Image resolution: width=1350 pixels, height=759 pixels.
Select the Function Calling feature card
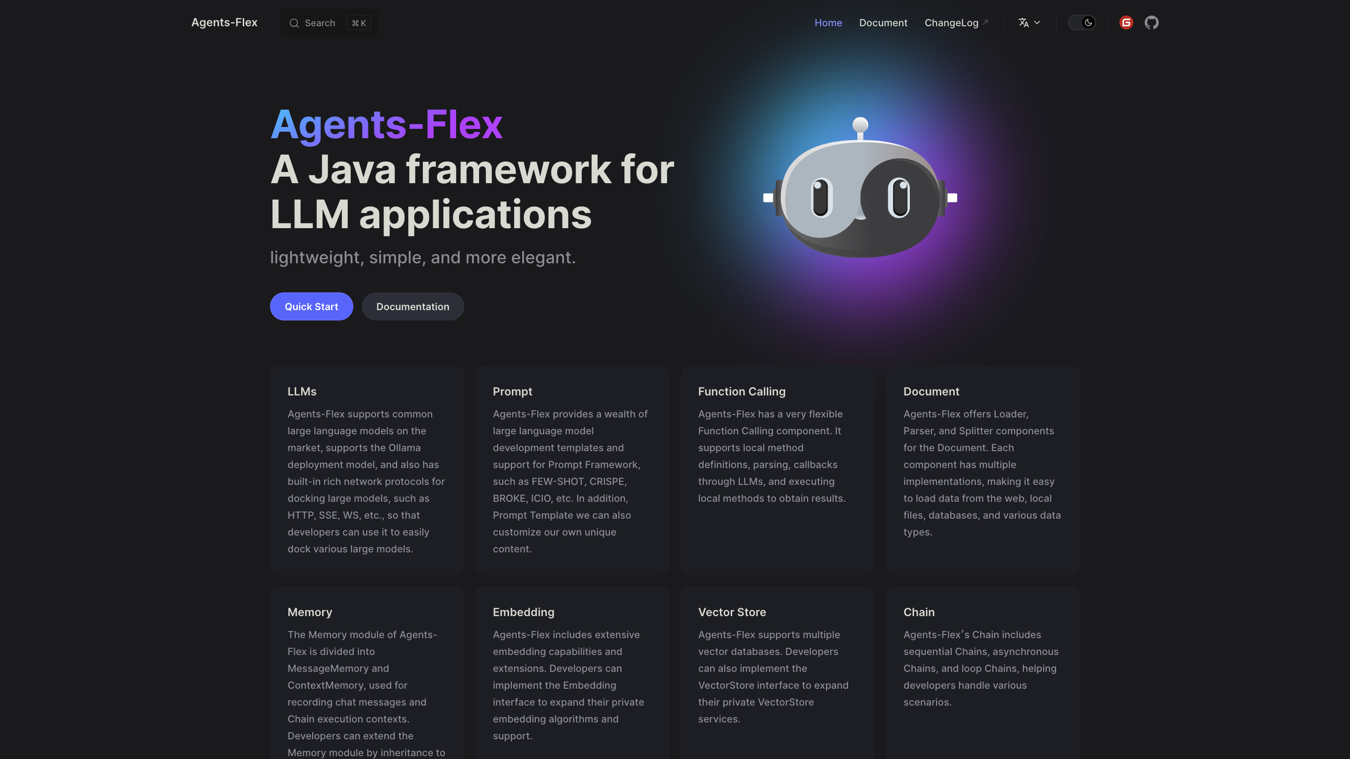point(777,470)
